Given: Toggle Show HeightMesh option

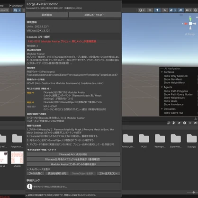Looking at the screenshot, I should (x=174, y=82).
